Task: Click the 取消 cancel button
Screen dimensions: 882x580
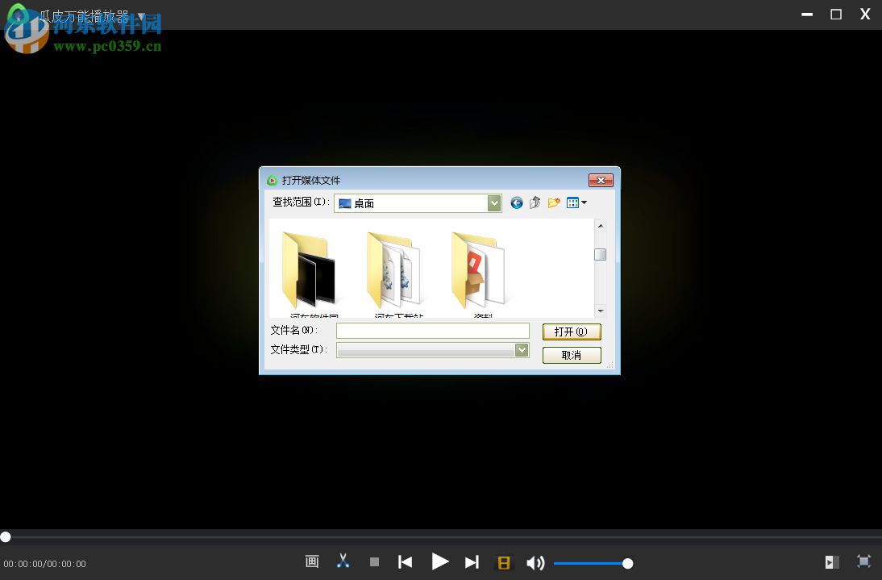Action: pyautogui.click(x=572, y=356)
